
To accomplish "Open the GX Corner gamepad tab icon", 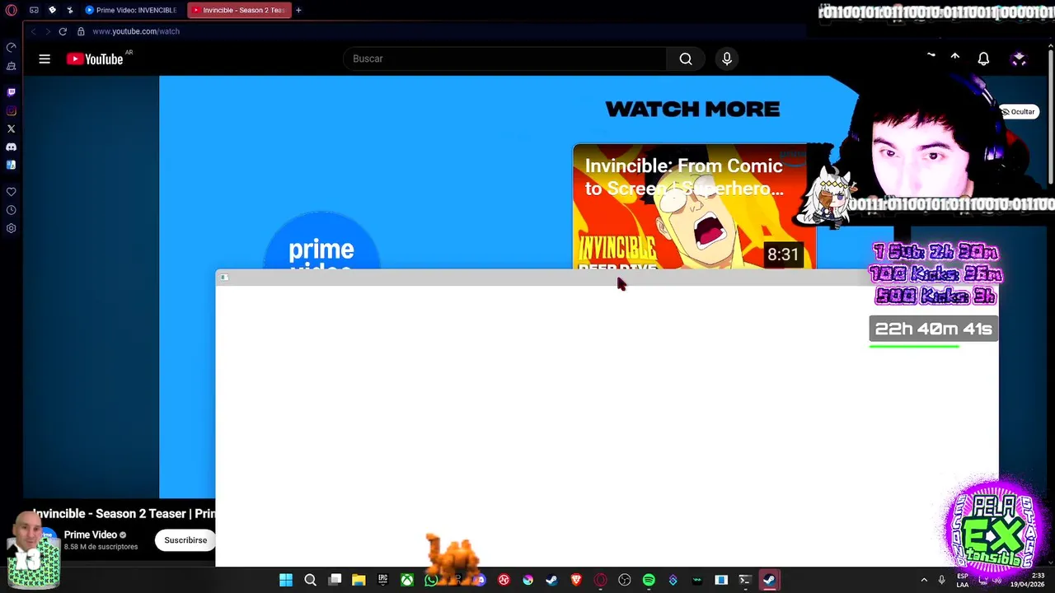I will tap(34, 10).
